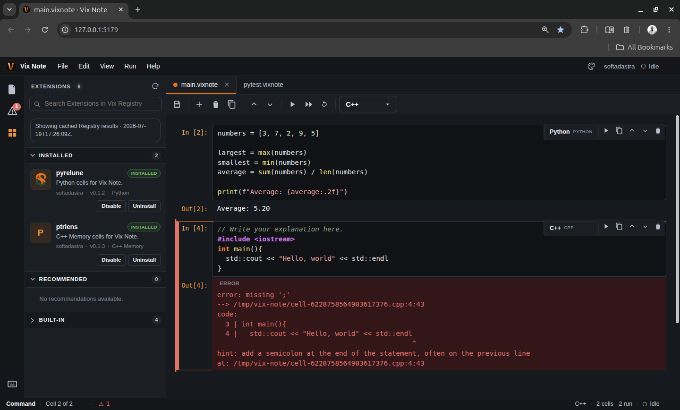The height and width of the screenshot is (410, 680).
Task: Open the Extensions grid icon in sidebar
Action: point(12,133)
